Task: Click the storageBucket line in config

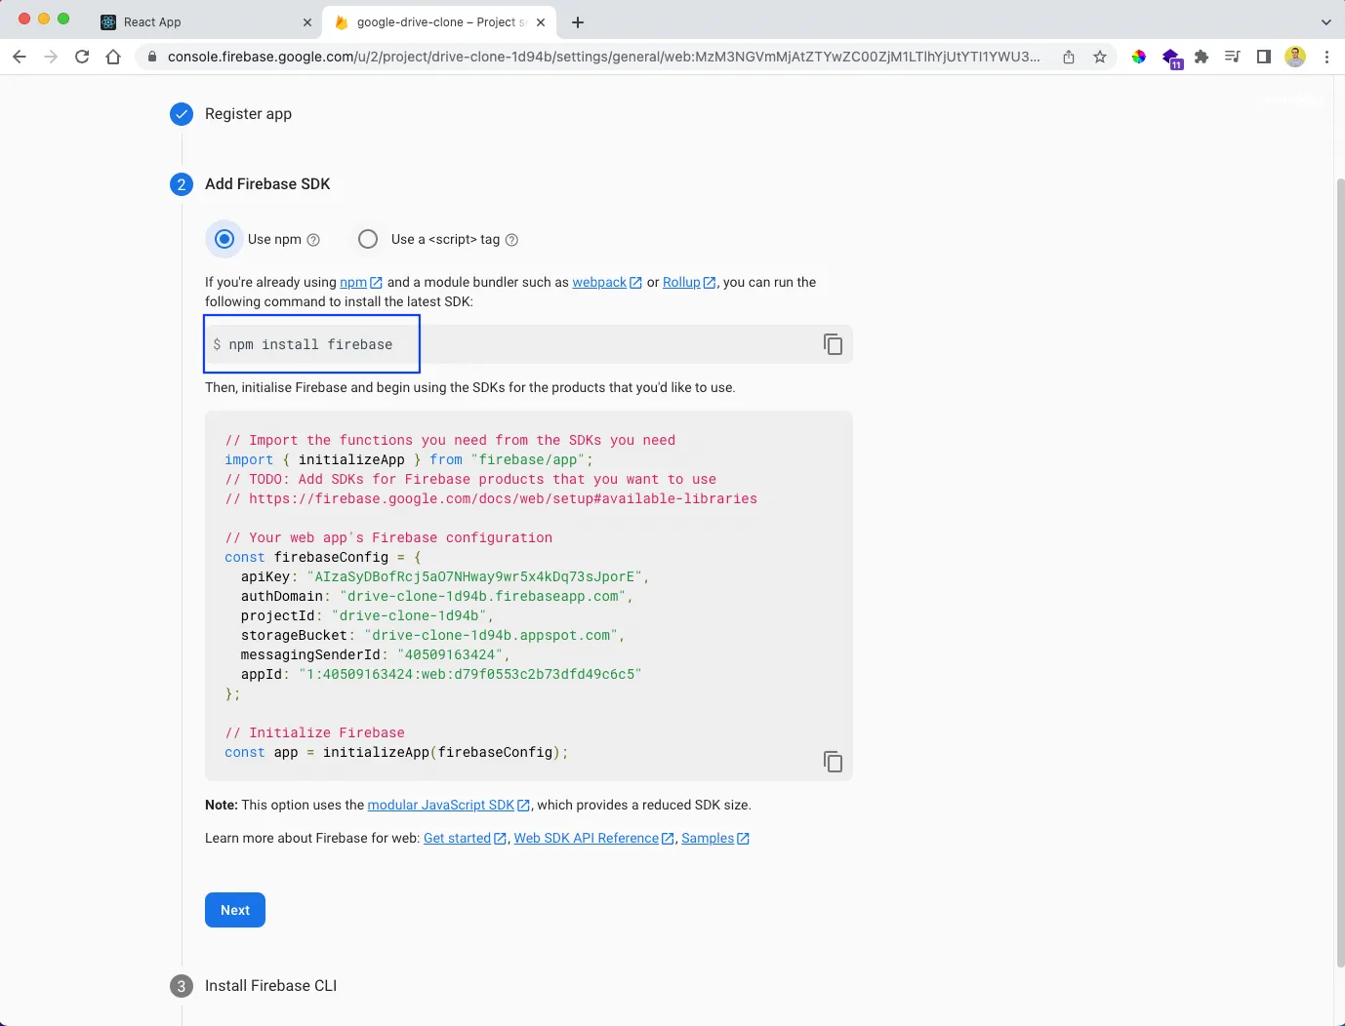Action: (x=432, y=635)
